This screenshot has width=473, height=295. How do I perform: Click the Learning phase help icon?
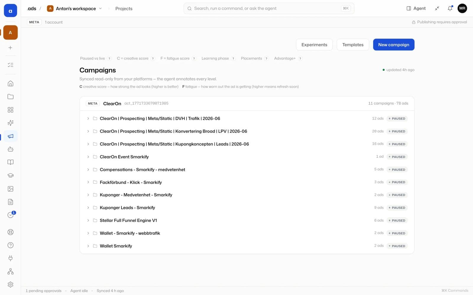(233, 58)
